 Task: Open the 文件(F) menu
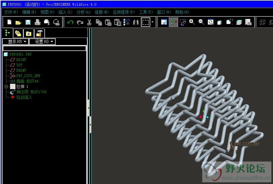coord(11,12)
